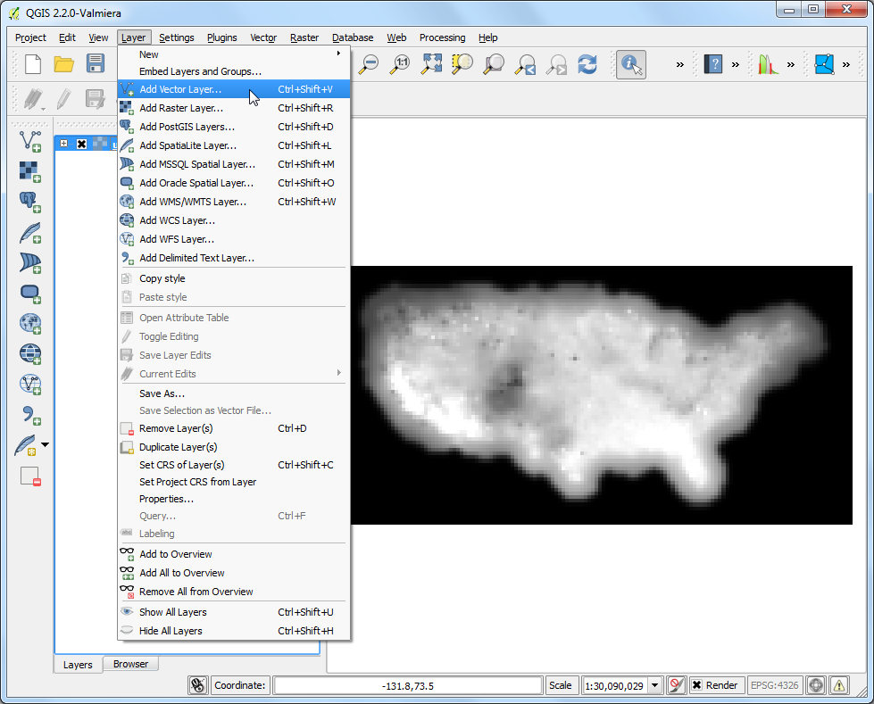Viewport: 874px width, 704px height.
Task: Open project with the folder icon
Action: (64, 64)
